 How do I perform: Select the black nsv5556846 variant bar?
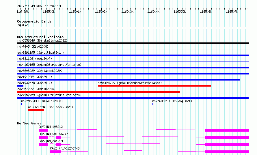(133, 43)
